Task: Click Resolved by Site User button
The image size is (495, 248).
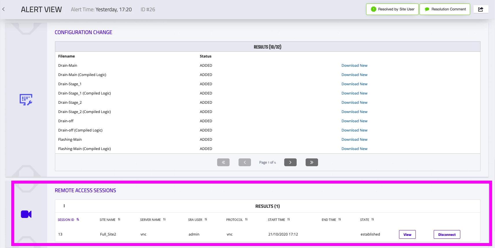Action: pyautogui.click(x=392, y=9)
